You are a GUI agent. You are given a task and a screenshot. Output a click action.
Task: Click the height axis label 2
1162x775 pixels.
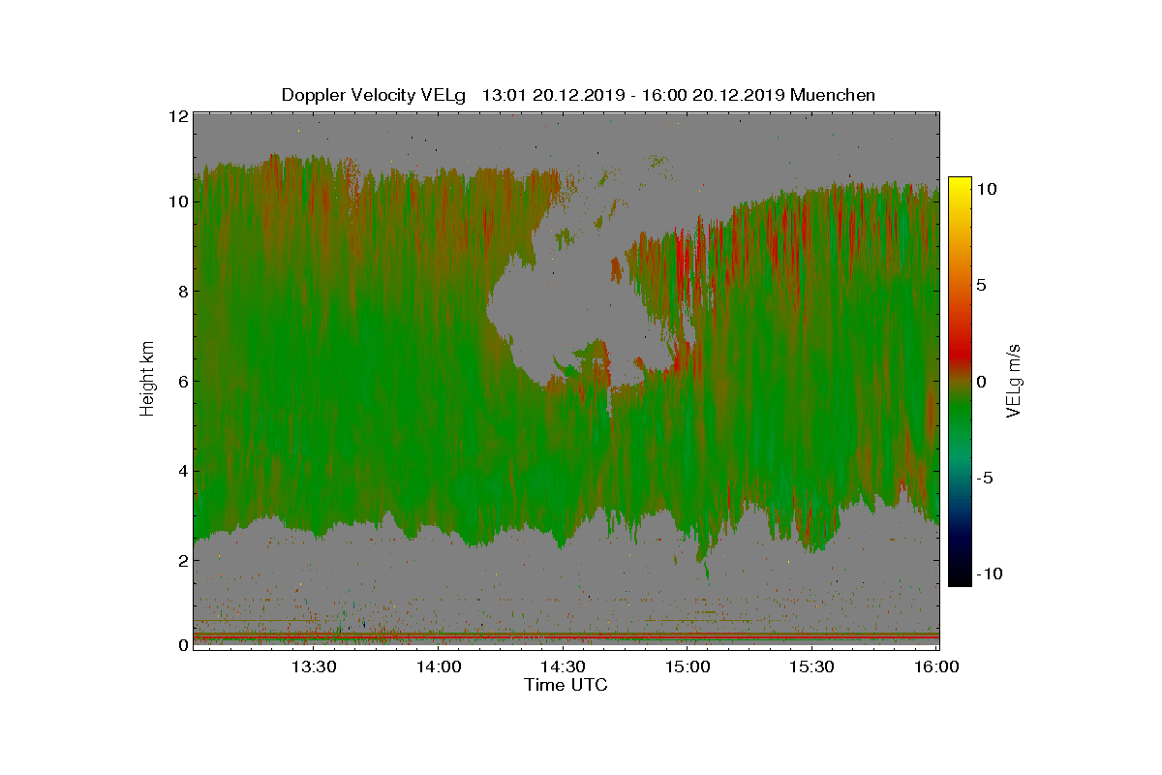[x=181, y=561]
